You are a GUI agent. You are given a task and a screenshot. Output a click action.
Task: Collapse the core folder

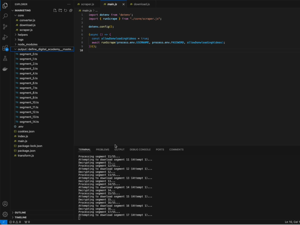click(42, 15)
